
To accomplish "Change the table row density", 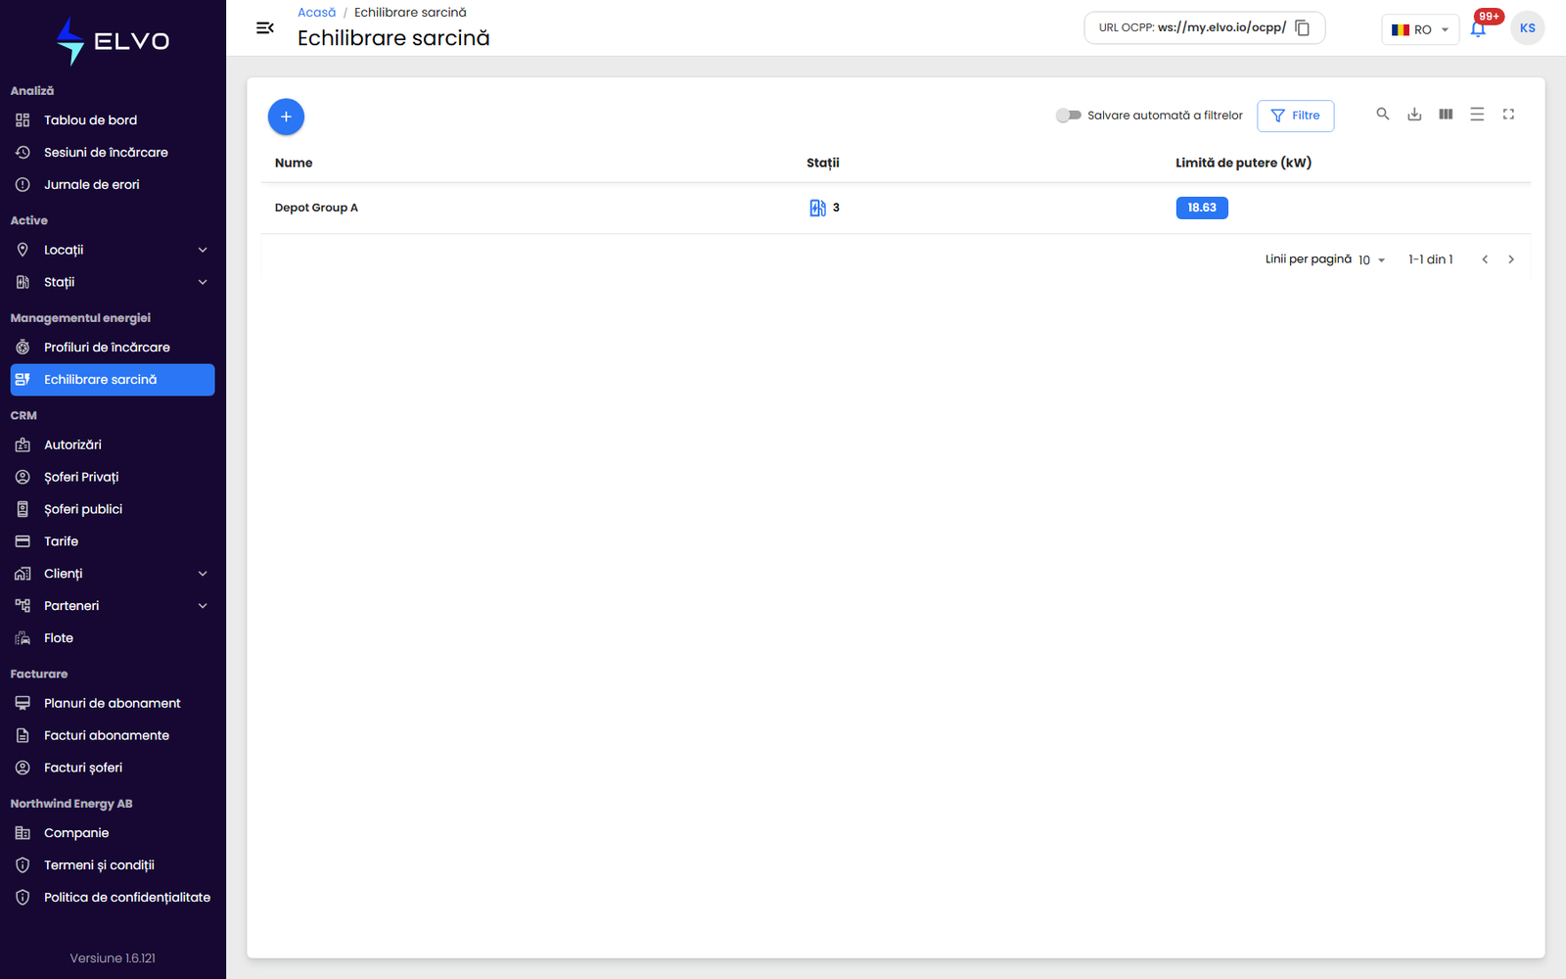I will (1477, 115).
